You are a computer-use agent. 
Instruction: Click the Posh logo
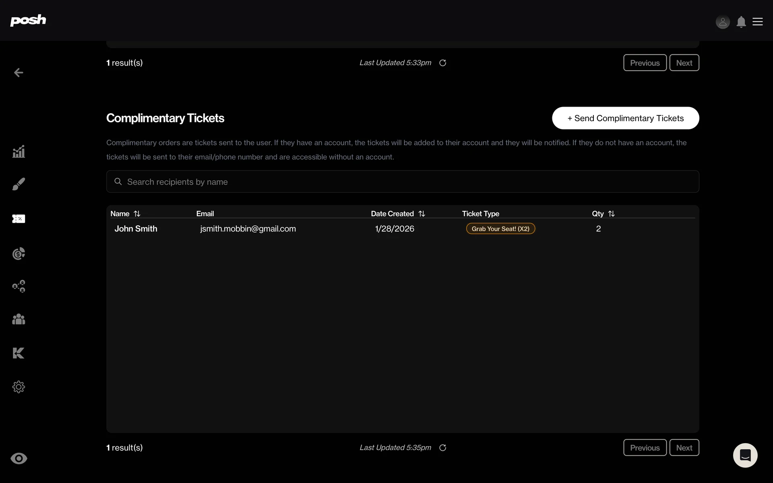point(28,20)
